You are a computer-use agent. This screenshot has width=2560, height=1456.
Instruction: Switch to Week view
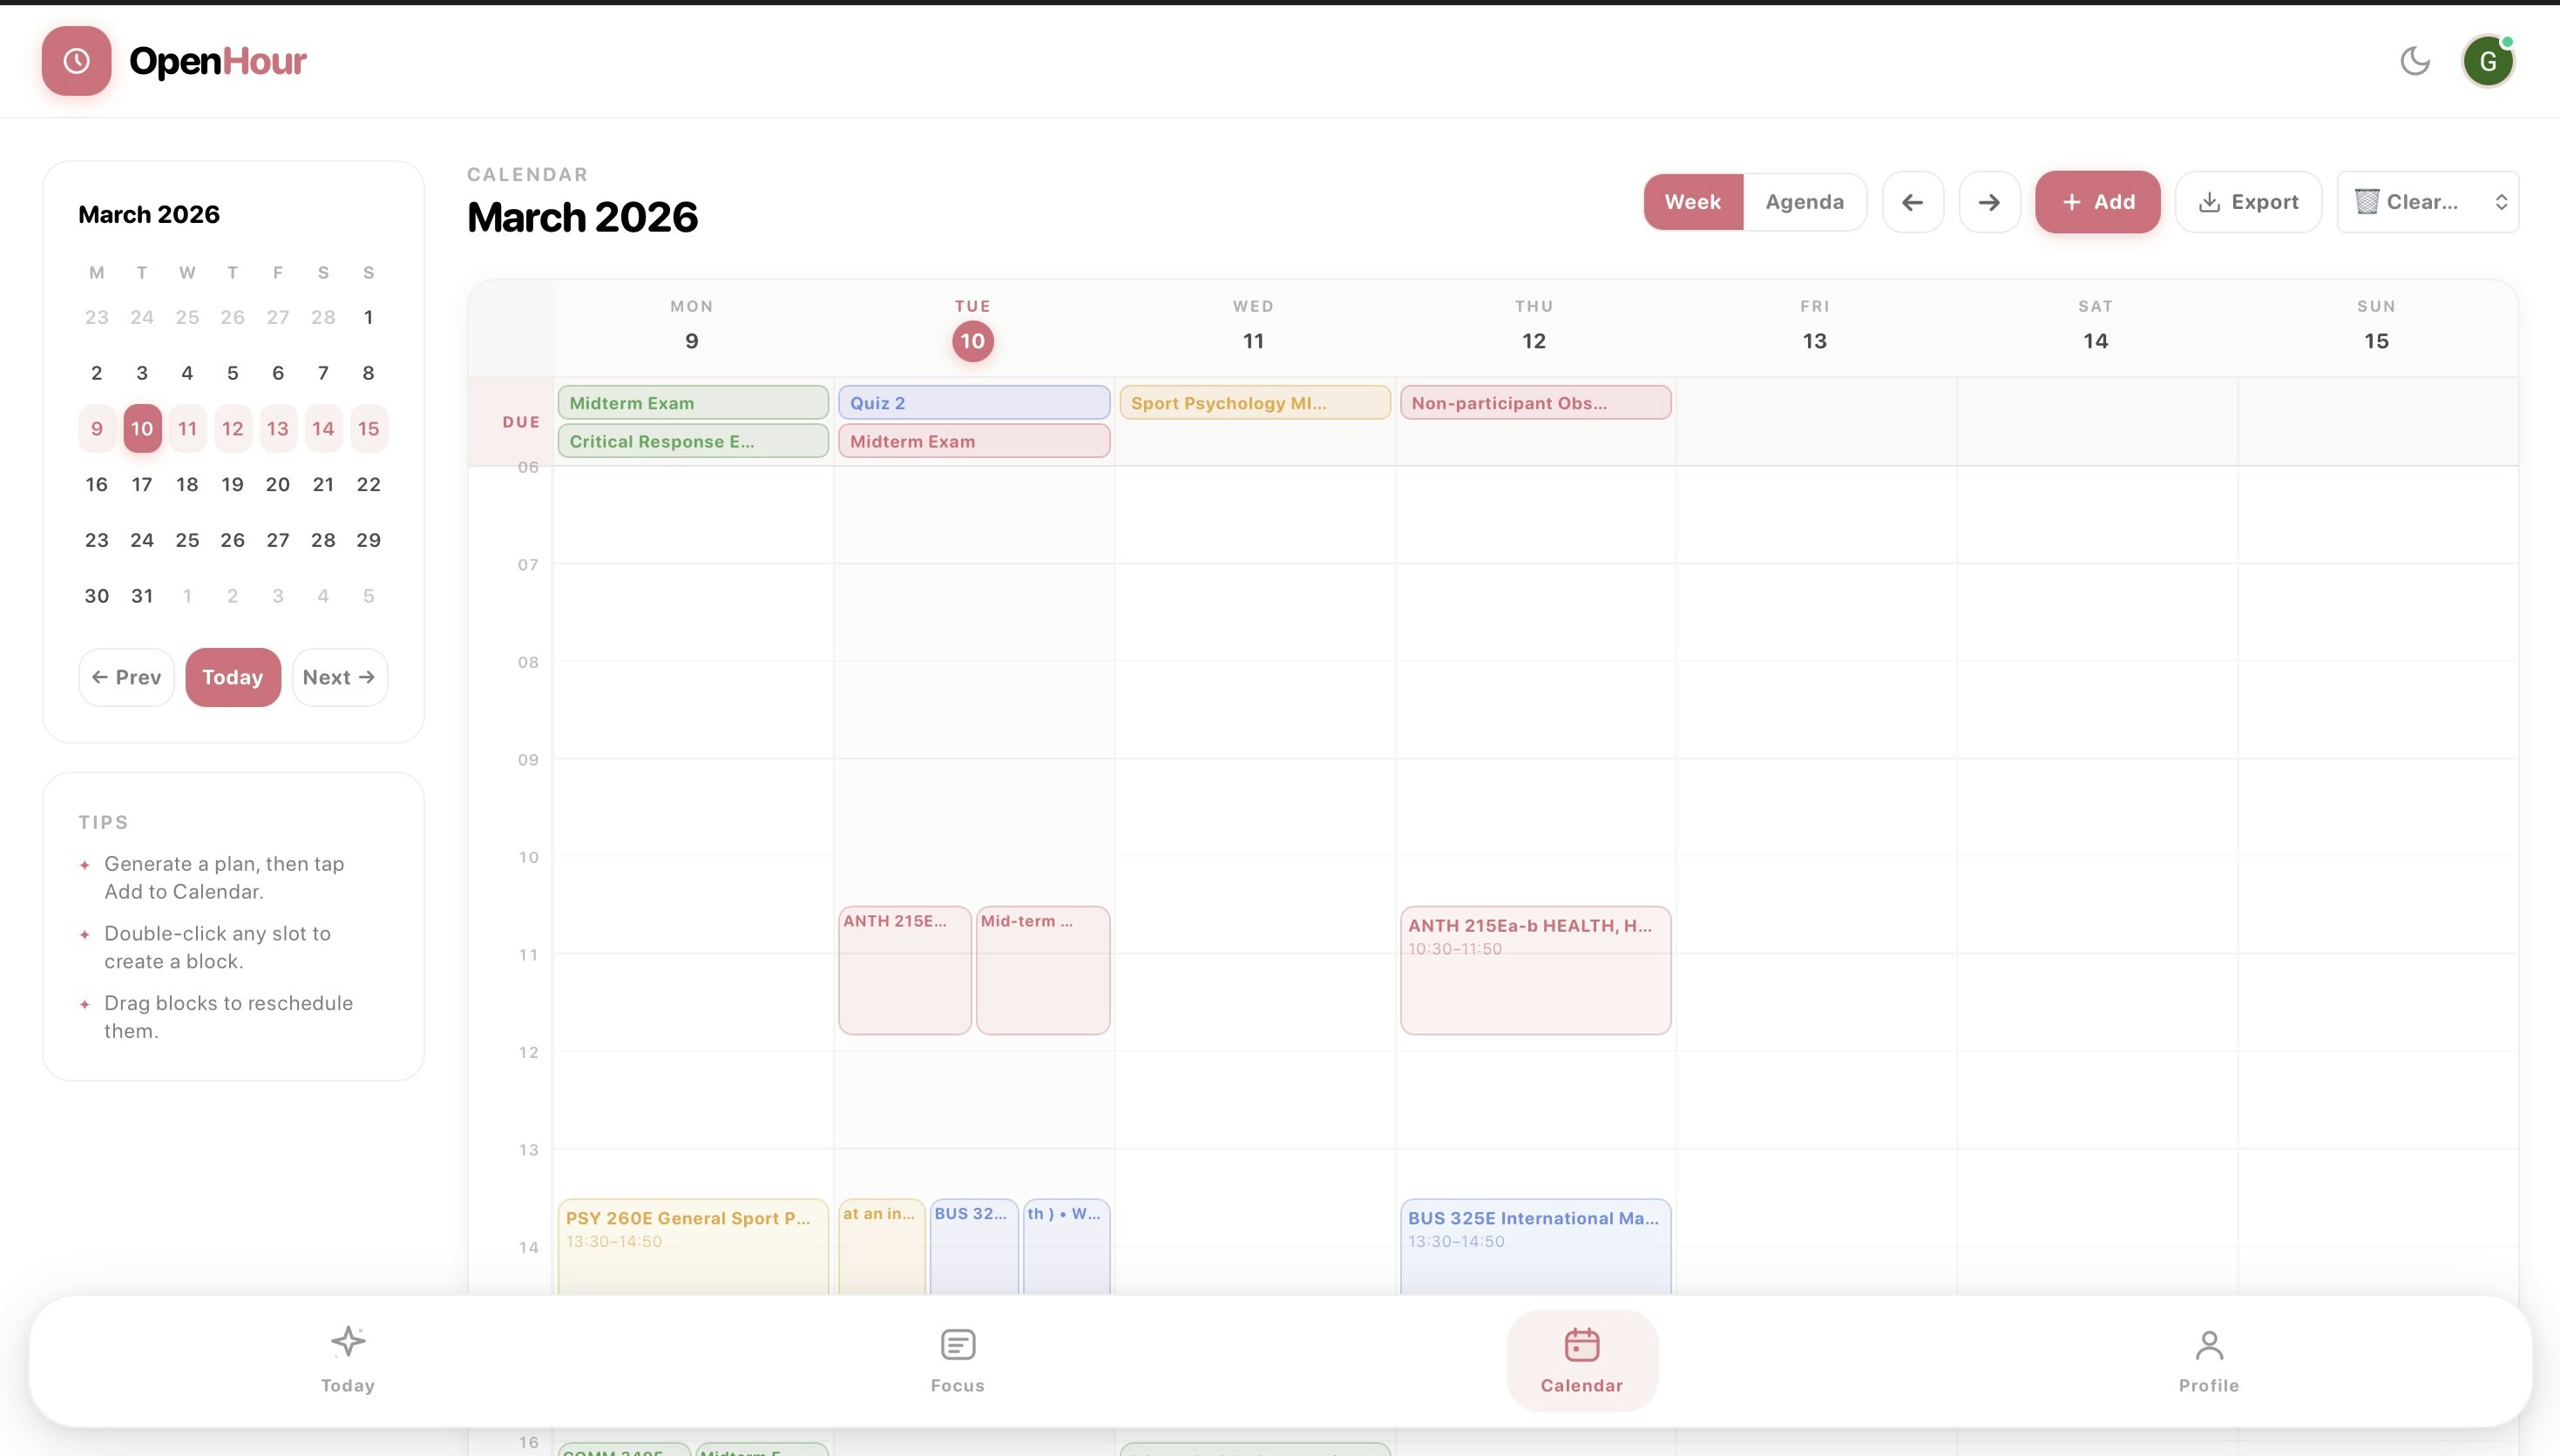(x=1693, y=202)
